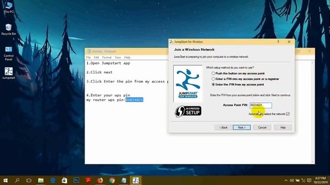Open the taskbar clock and date
Image resolution: width=330 pixels, height=185 pixels.
coord(320,180)
